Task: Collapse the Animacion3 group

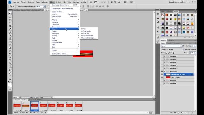Action: 165,71
